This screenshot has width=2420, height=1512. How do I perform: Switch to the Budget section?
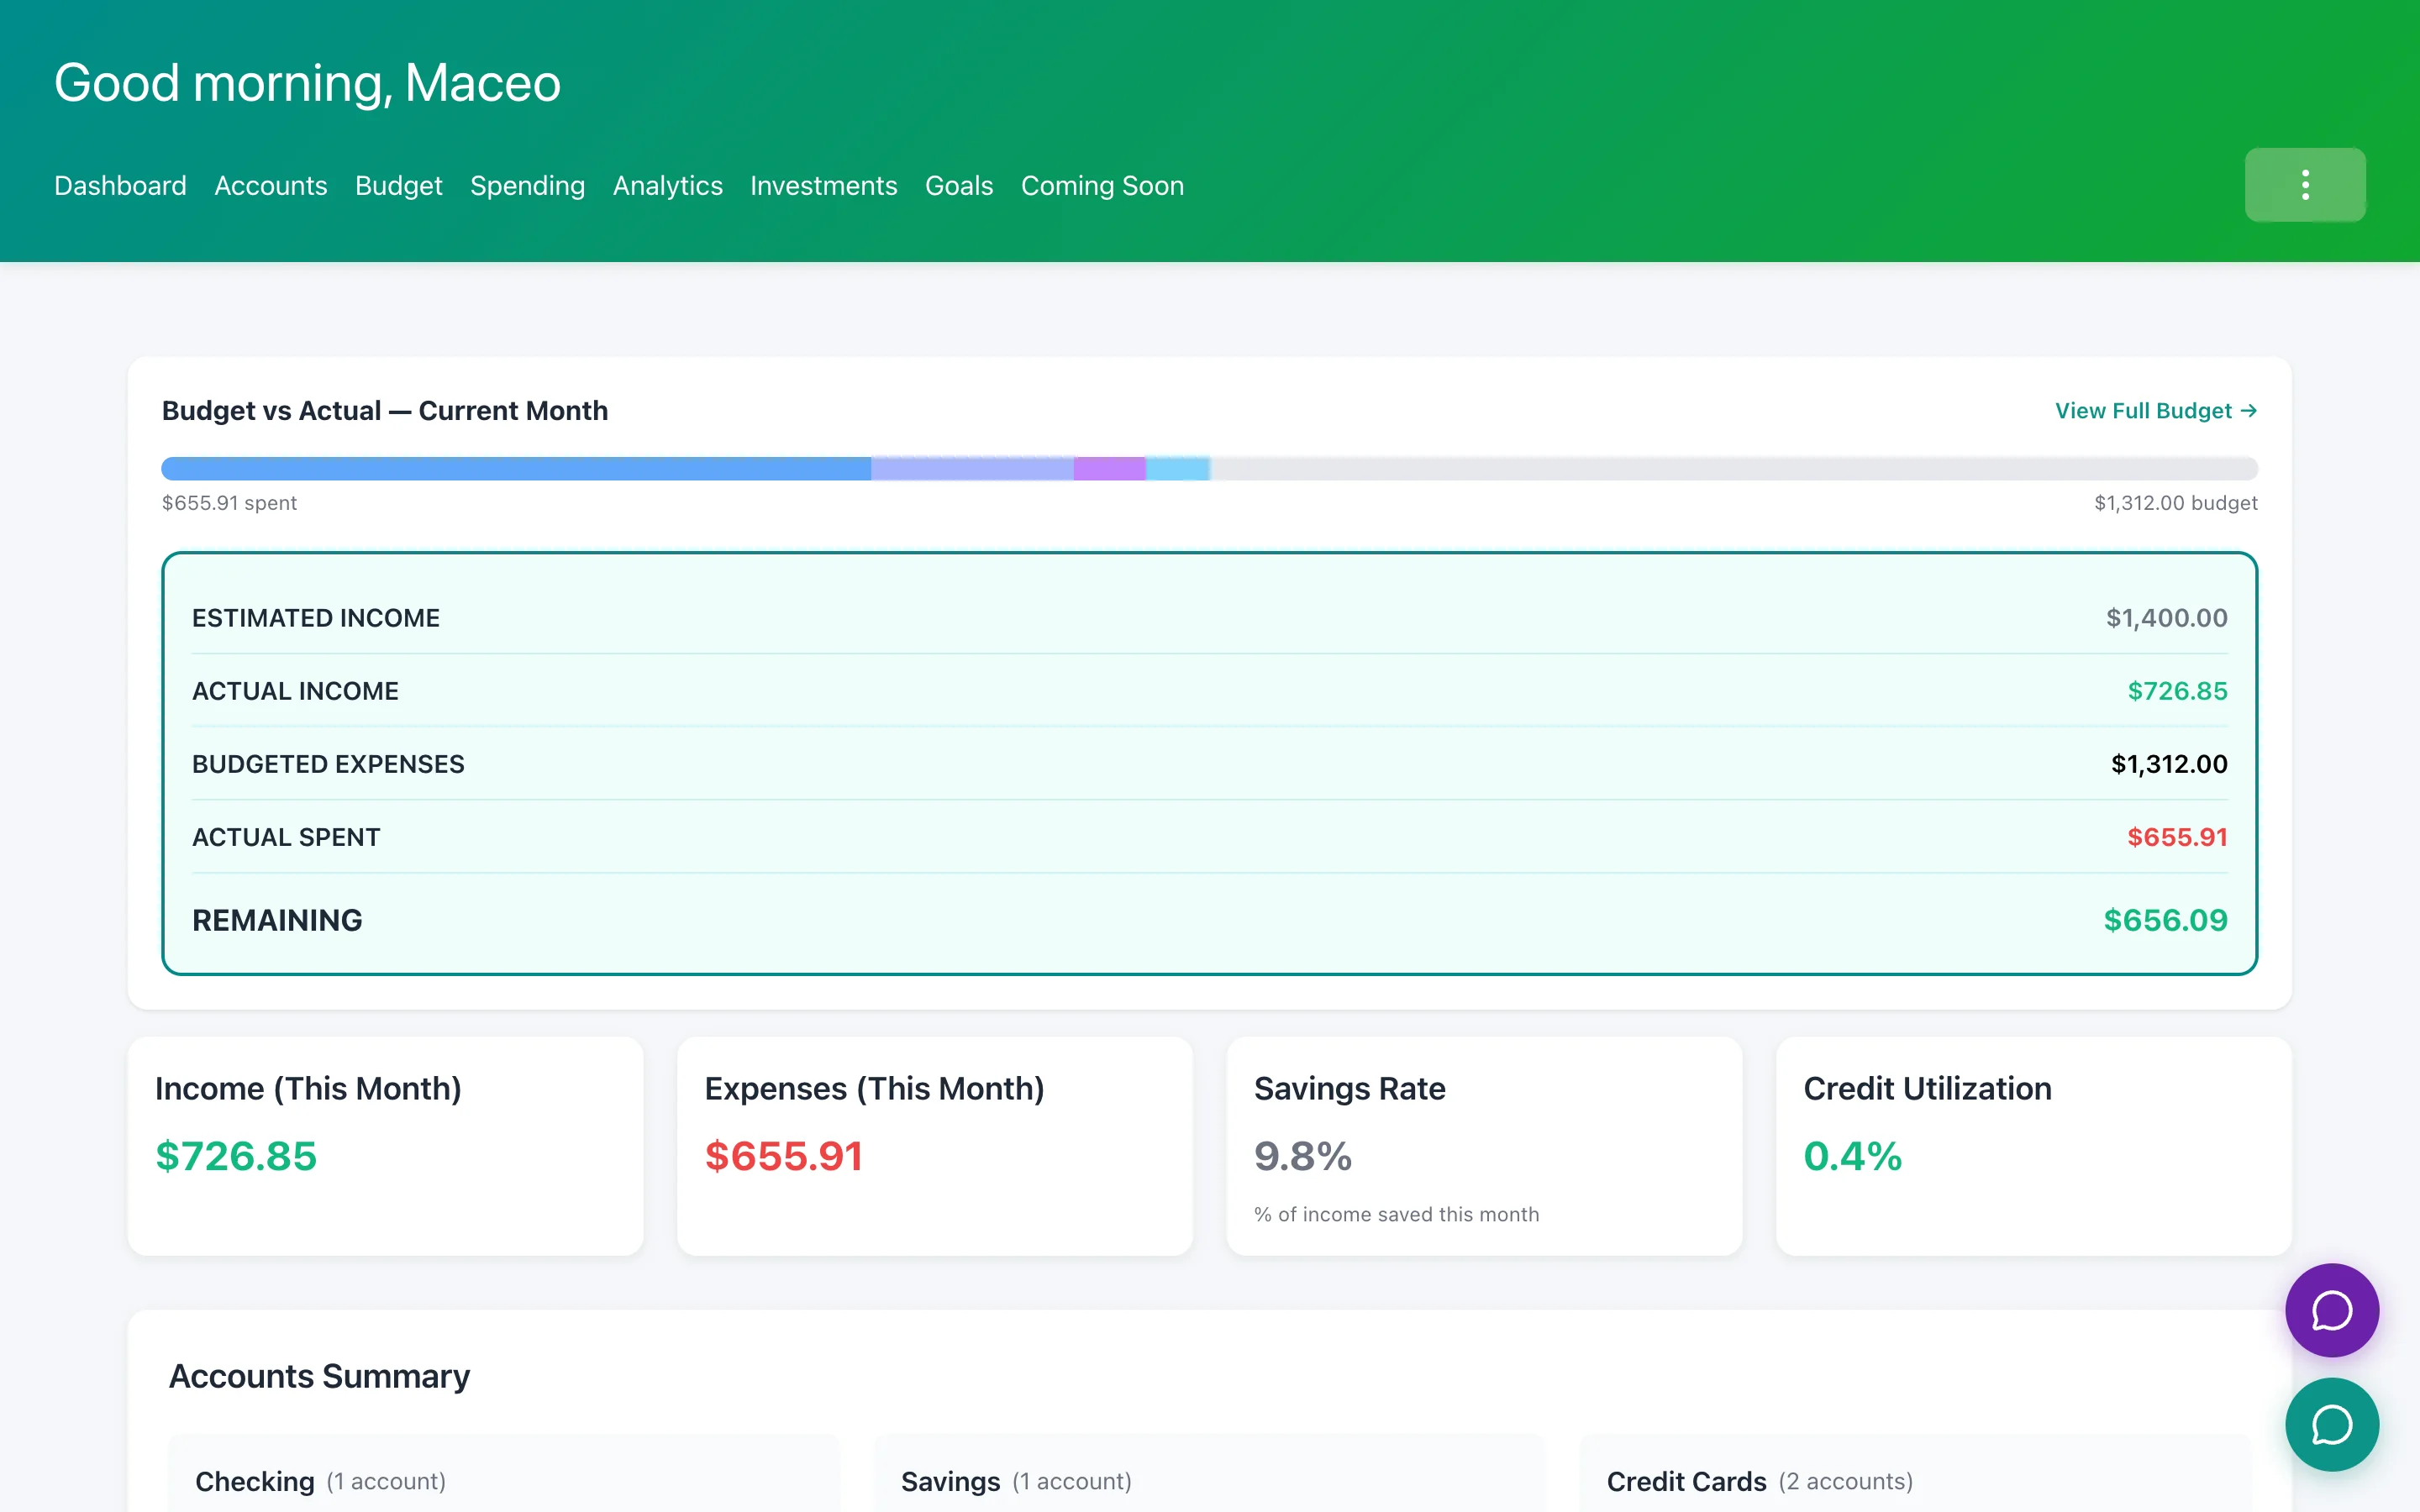(x=398, y=185)
